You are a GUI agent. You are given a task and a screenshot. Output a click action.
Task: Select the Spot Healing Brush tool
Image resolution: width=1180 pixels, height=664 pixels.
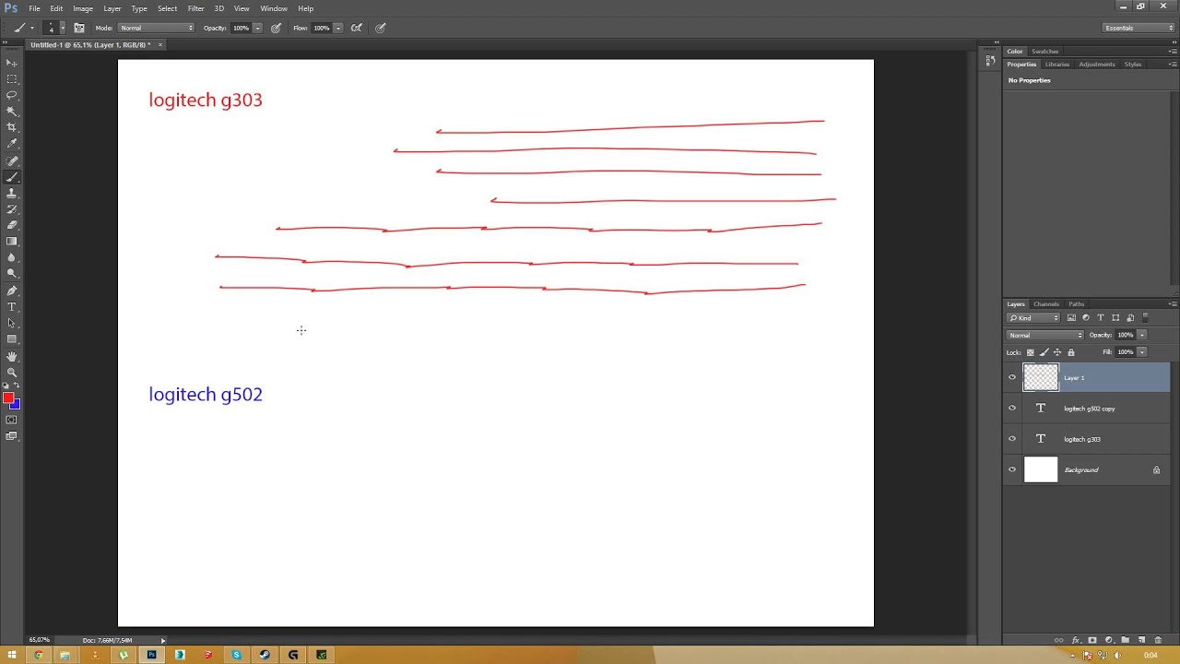(12, 160)
